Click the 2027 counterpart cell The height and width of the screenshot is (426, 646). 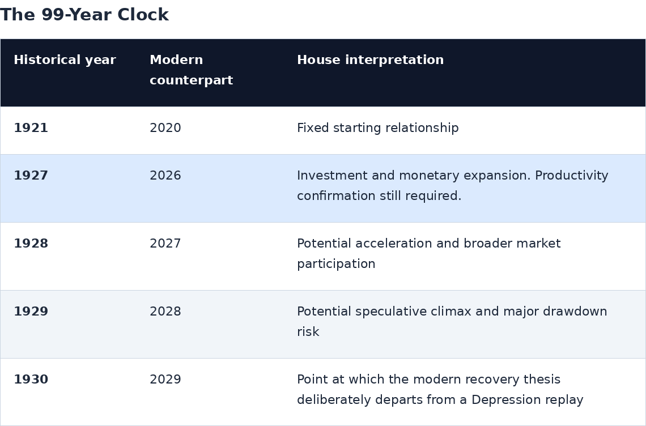coord(165,244)
